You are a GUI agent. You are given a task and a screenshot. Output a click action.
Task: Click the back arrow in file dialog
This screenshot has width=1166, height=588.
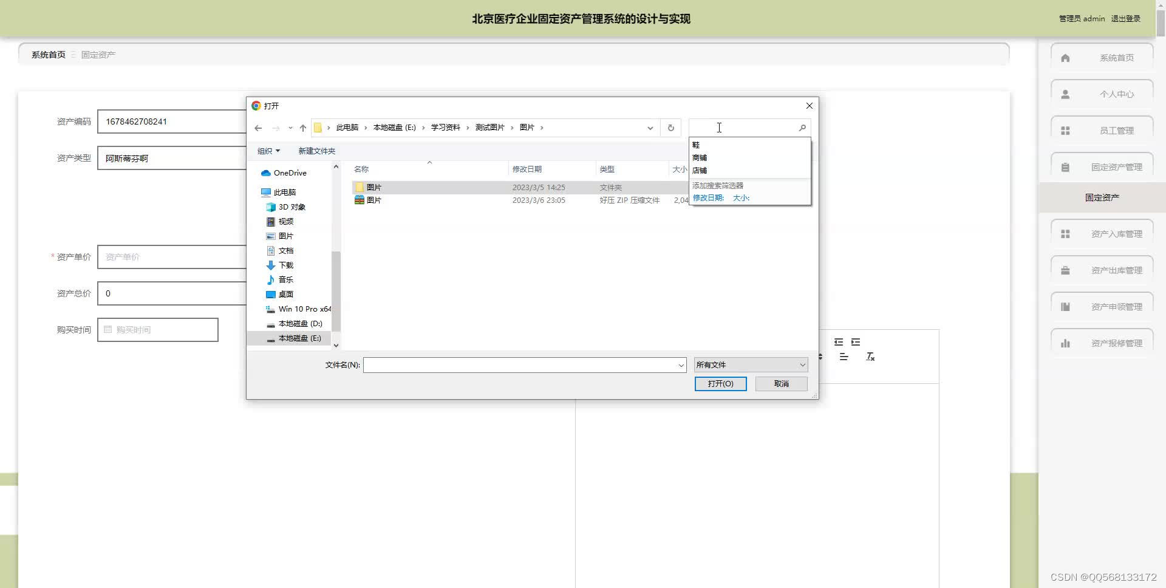point(258,128)
